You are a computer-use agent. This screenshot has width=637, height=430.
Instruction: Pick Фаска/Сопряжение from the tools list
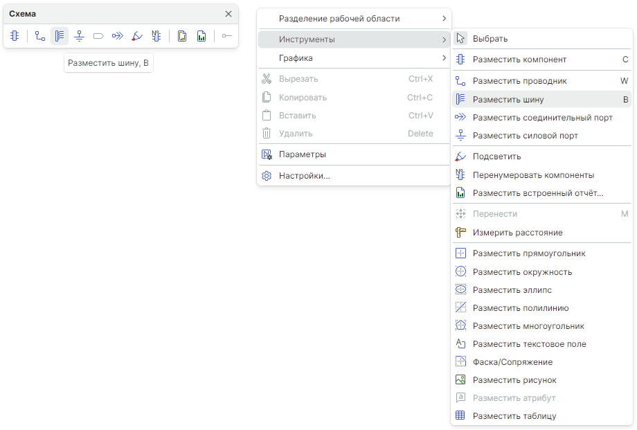512,362
